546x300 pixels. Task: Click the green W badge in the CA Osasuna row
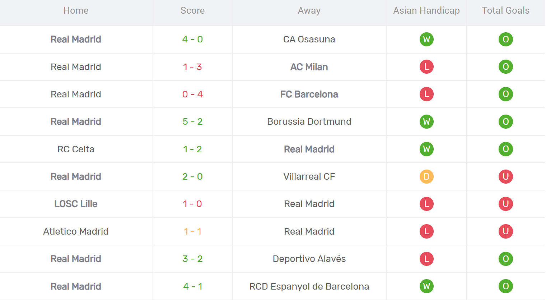pos(426,39)
